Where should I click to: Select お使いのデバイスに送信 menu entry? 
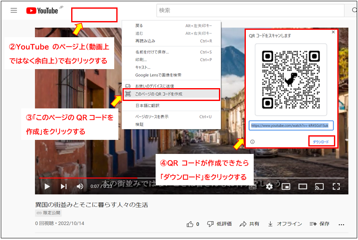(x=172, y=86)
